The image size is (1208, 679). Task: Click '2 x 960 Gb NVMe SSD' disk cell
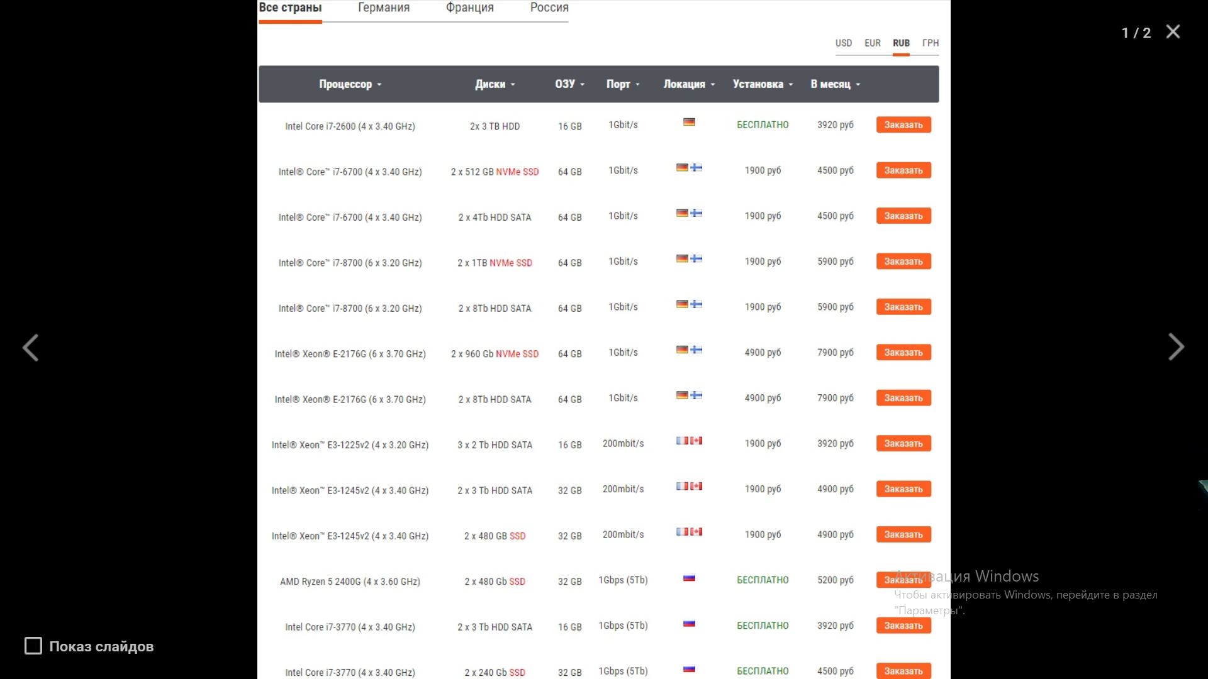coord(495,354)
